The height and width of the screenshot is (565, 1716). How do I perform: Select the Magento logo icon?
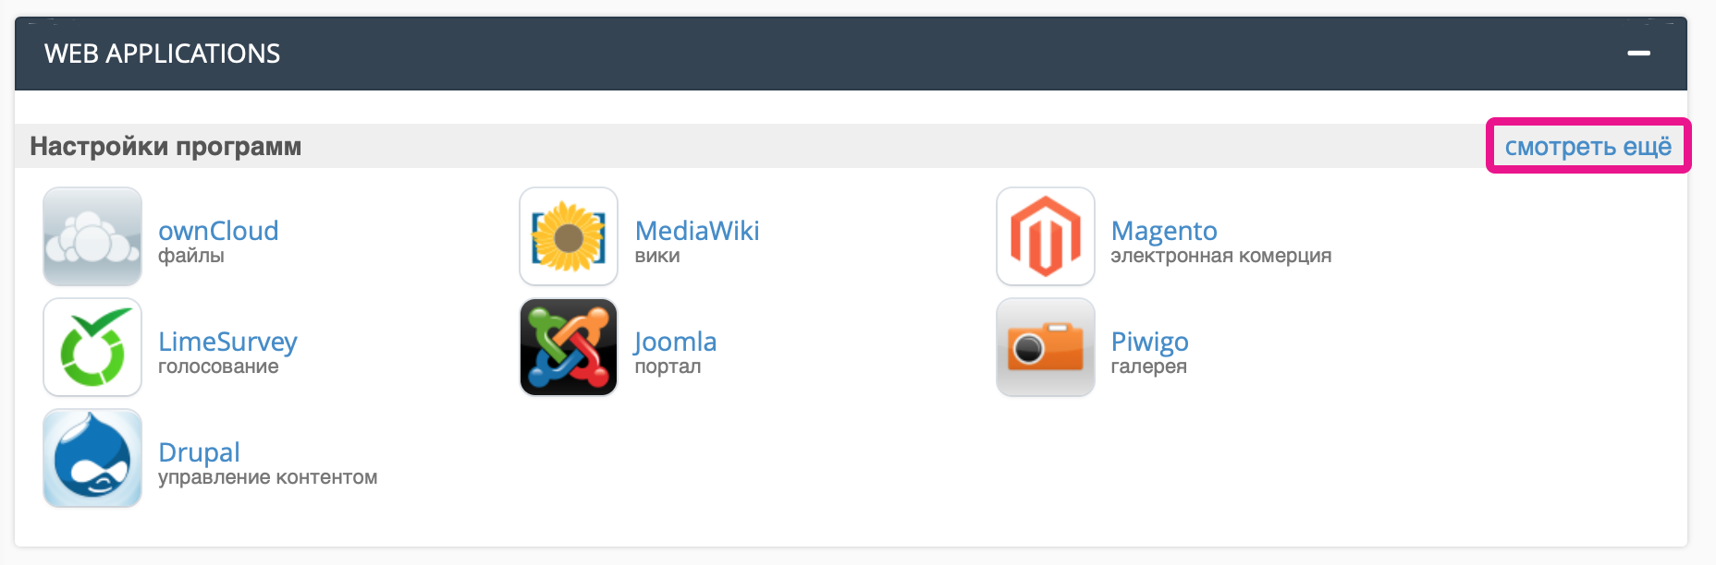pyautogui.click(x=1046, y=236)
